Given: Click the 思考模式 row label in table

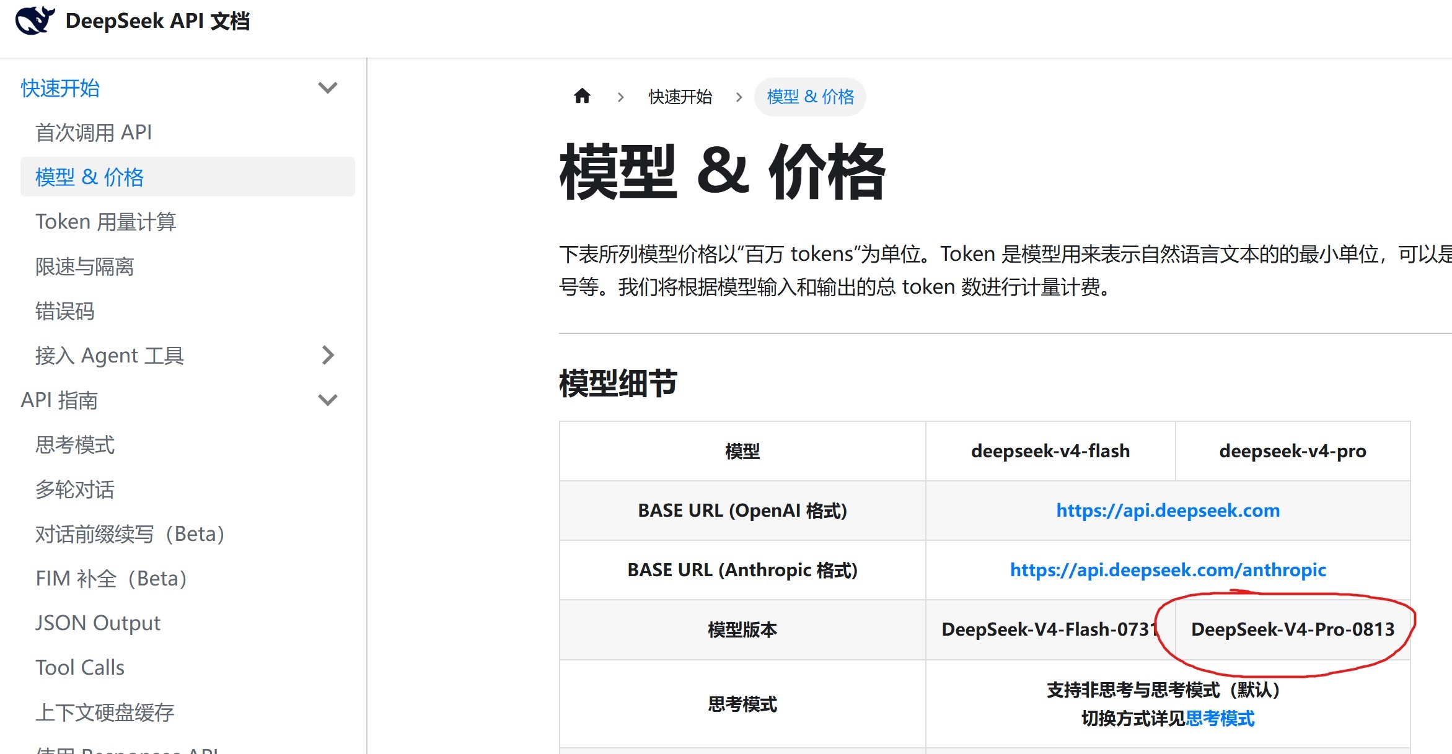Looking at the screenshot, I should pyautogui.click(x=742, y=704).
